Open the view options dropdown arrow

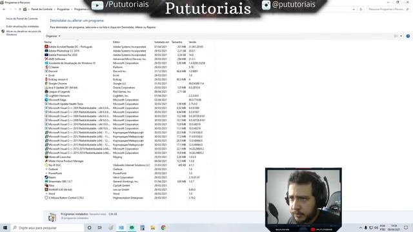(401, 36)
